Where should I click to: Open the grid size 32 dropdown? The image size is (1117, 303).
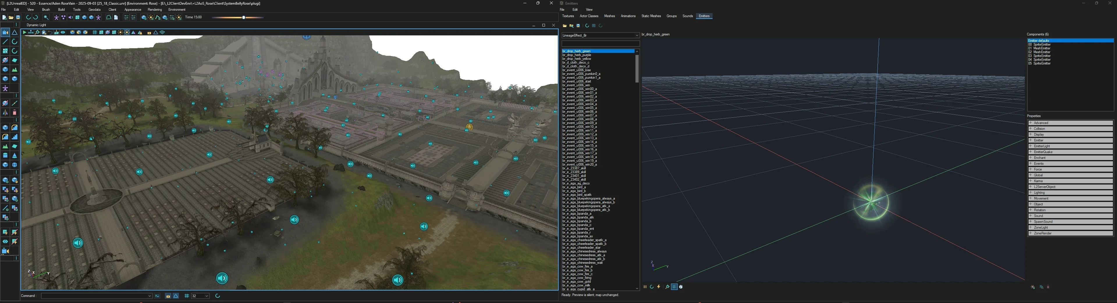(207, 296)
